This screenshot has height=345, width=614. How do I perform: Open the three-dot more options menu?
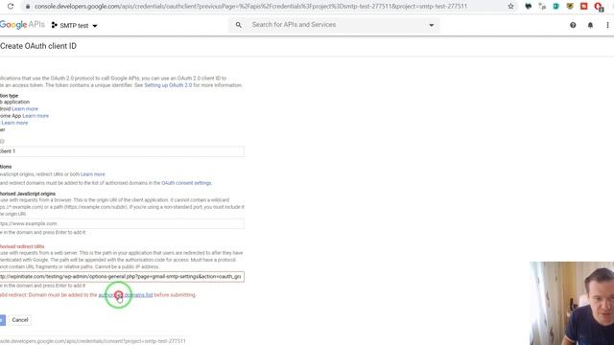(607, 25)
